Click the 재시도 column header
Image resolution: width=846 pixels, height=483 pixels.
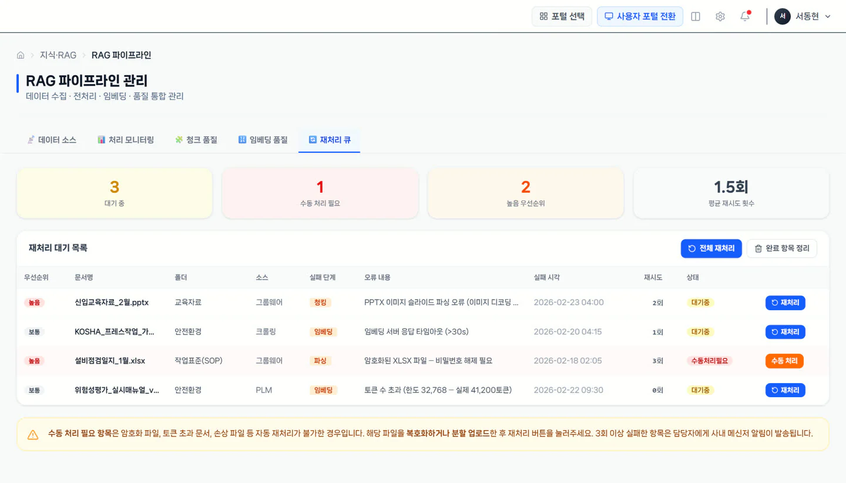pos(653,277)
